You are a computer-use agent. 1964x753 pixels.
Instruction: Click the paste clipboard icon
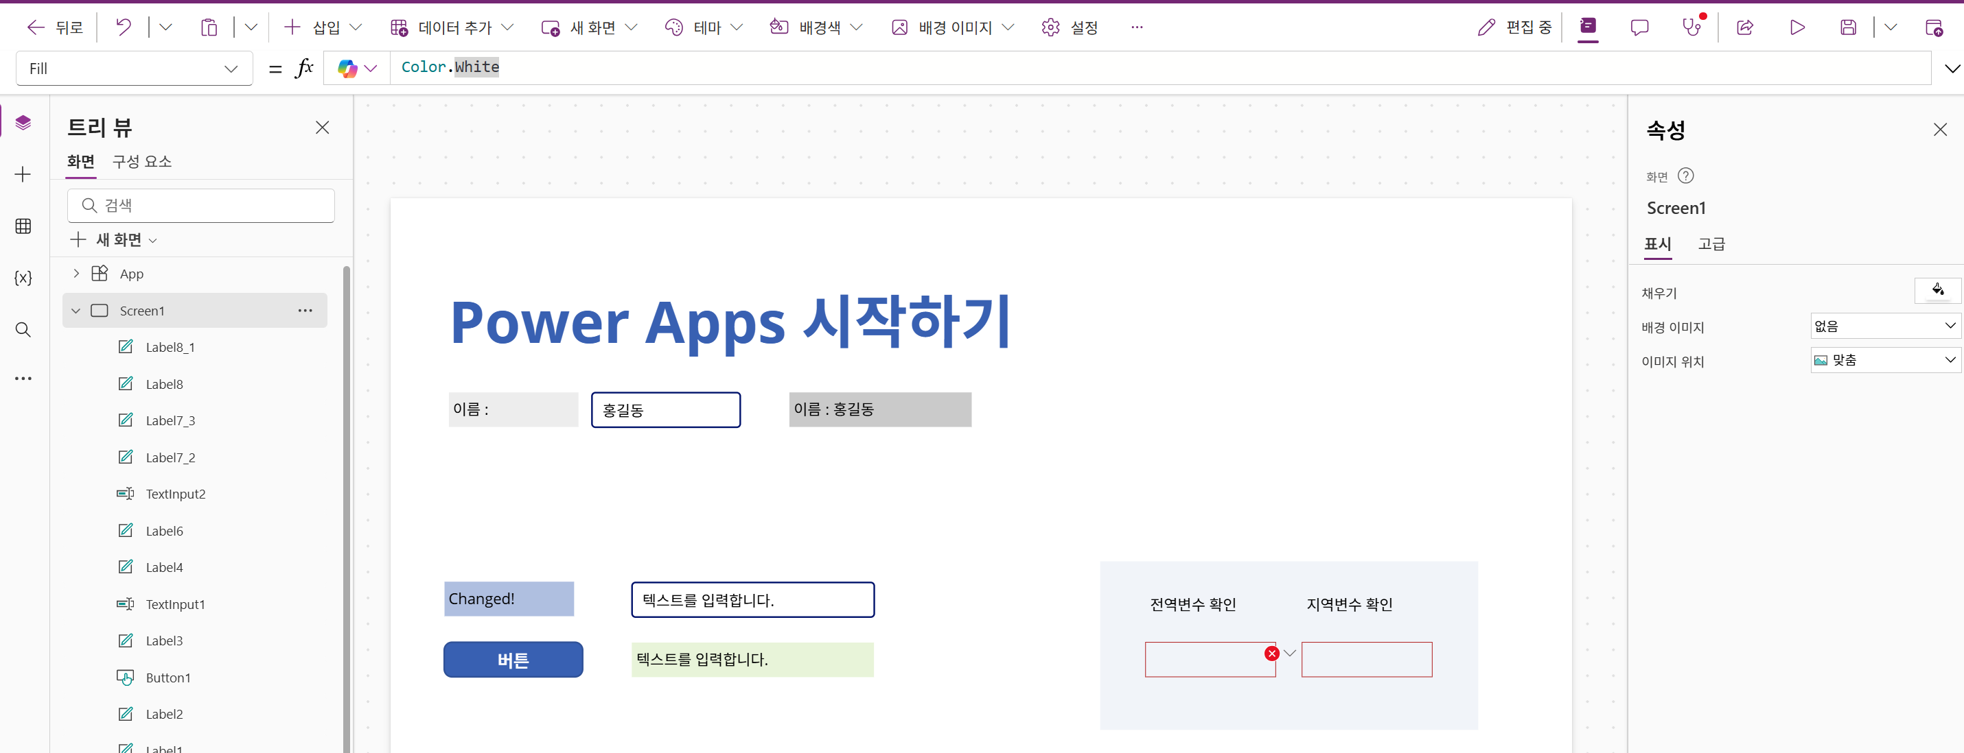pyautogui.click(x=208, y=27)
